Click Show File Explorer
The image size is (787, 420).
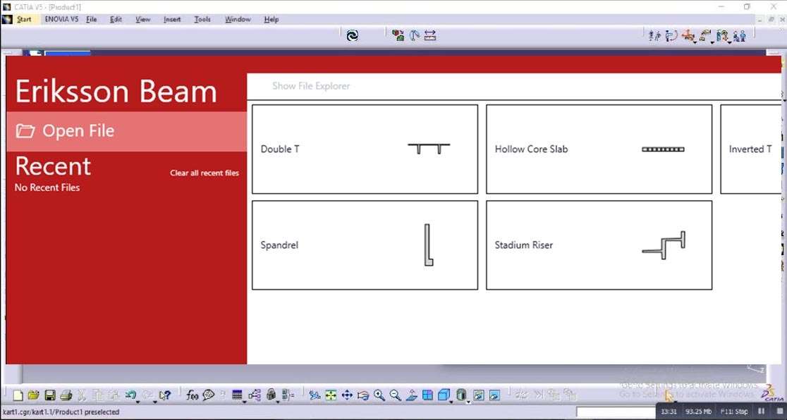[311, 86]
